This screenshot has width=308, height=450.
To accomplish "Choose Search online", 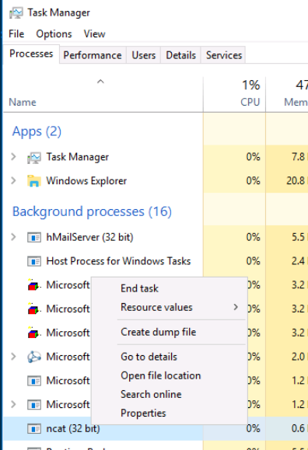I will pyautogui.click(x=170, y=394).
